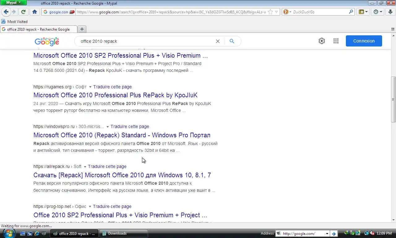Choose a search engine via DuckDuckGo icon
Screen dimensions: 396x238
coord(287,12)
